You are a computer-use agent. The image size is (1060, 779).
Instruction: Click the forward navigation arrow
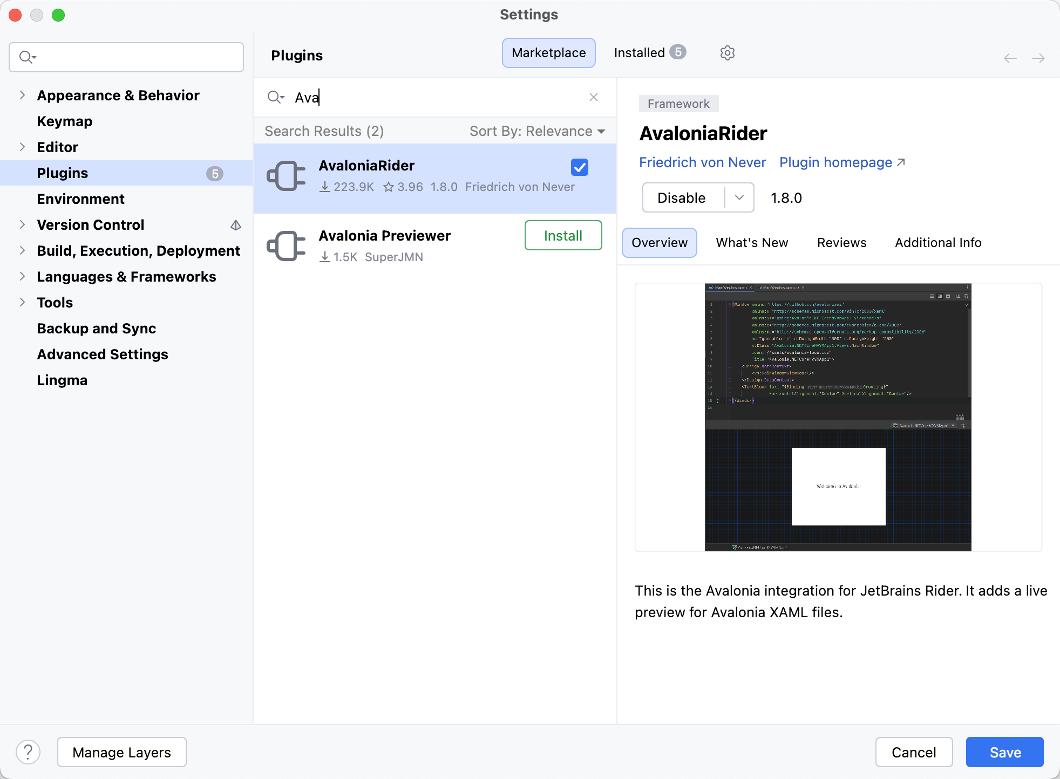pyautogui.click(x=1038, y=58)
